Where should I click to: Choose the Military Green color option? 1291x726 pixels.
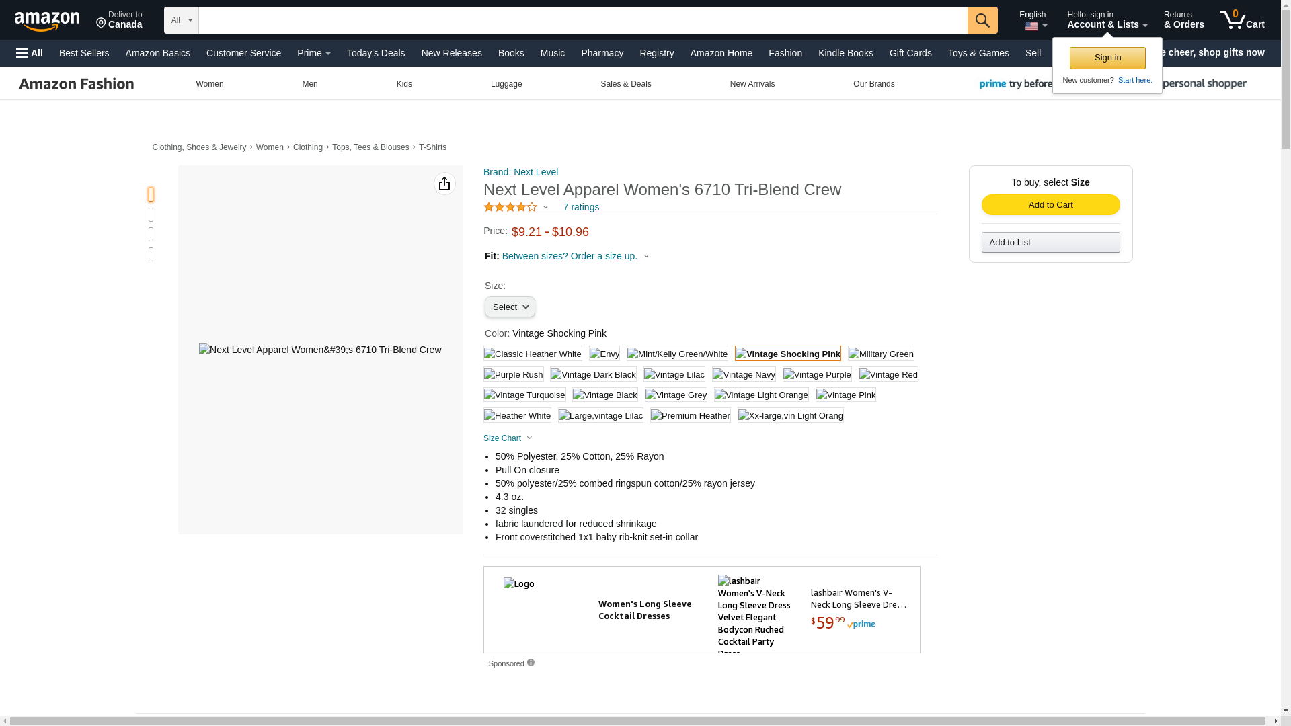coord(881,354)
